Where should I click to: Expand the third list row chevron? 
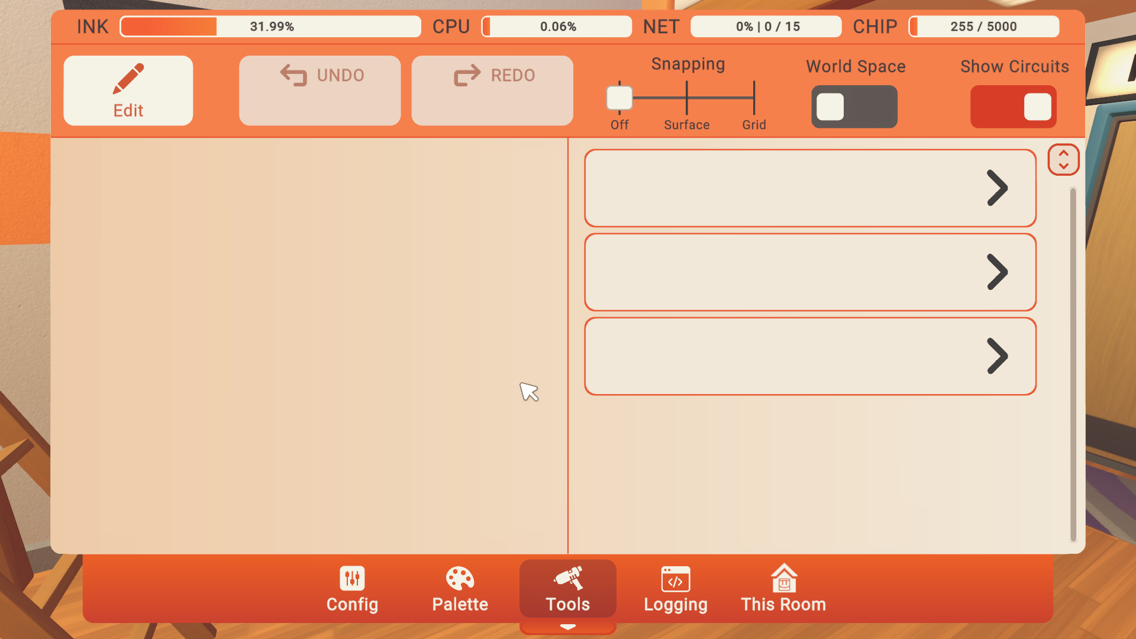coord(997,356)
